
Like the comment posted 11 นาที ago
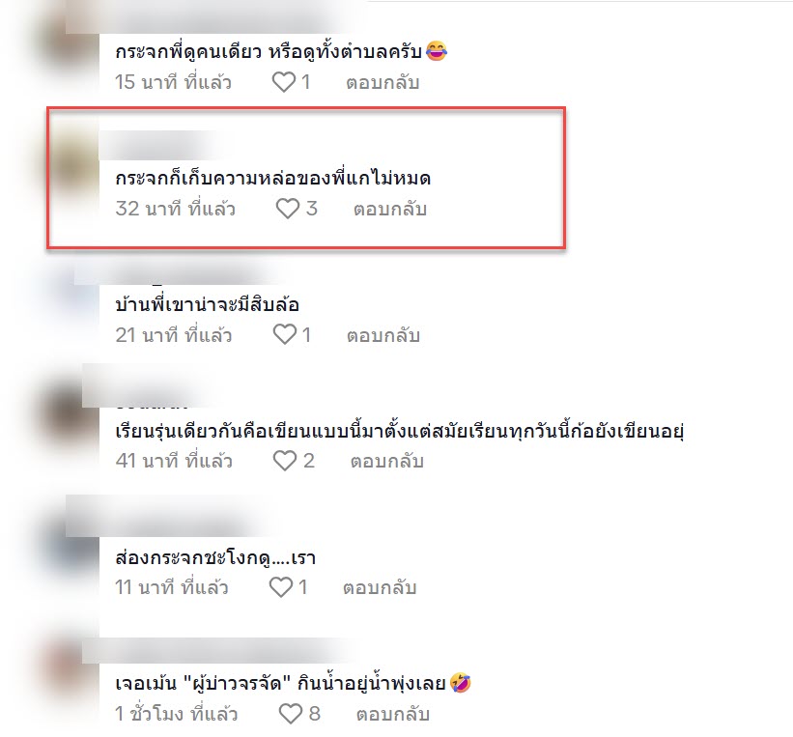pos(281,586)
